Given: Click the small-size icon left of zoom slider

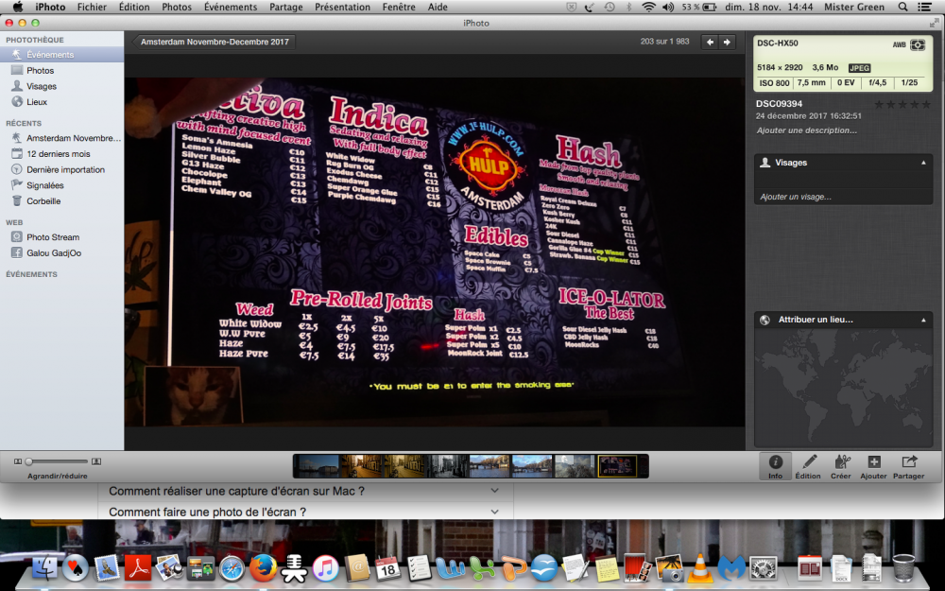Looking at the screenshot, I should (x=18, y=461).
